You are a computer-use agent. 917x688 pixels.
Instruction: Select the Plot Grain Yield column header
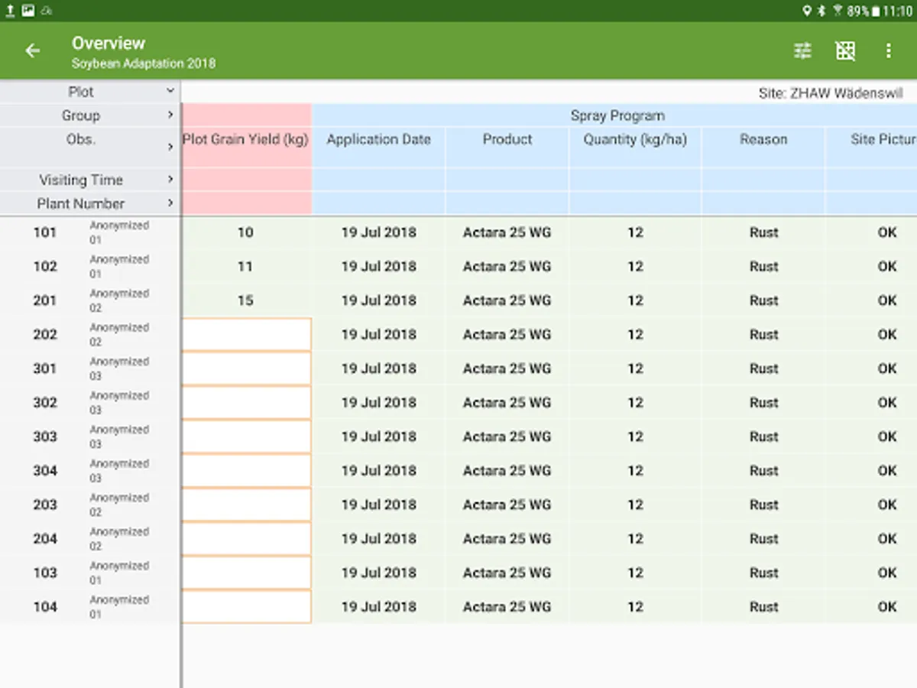click(x=246, y=140)
